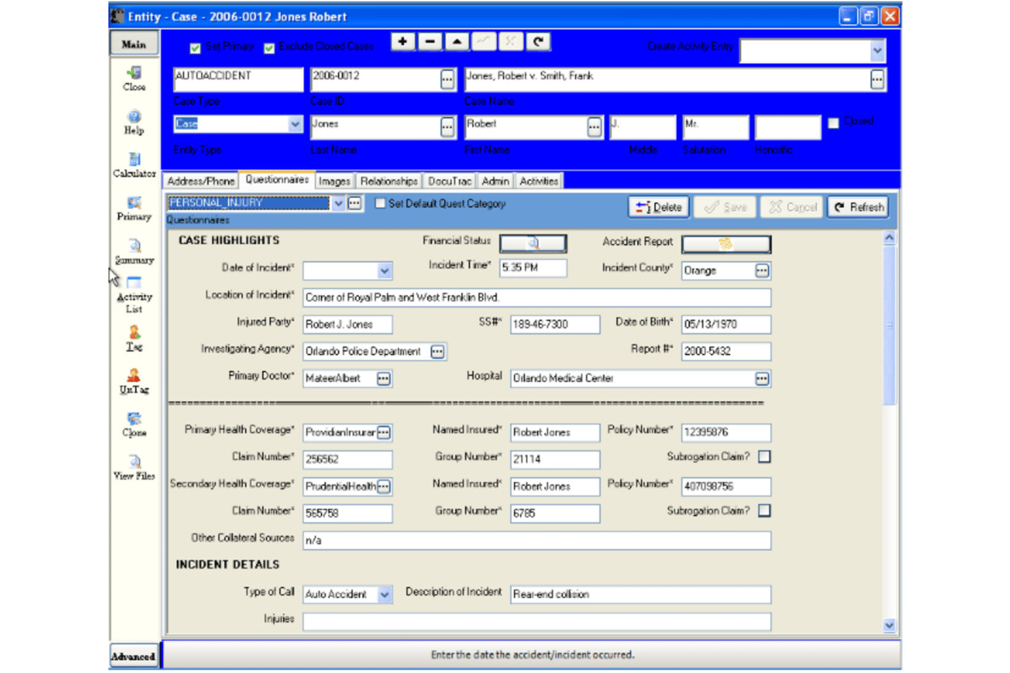Image resolution: width=1010 pixels, height=673 pixels.
Task: Open the questionnaire category ellipsis button
Action: [x=354, y=203]
